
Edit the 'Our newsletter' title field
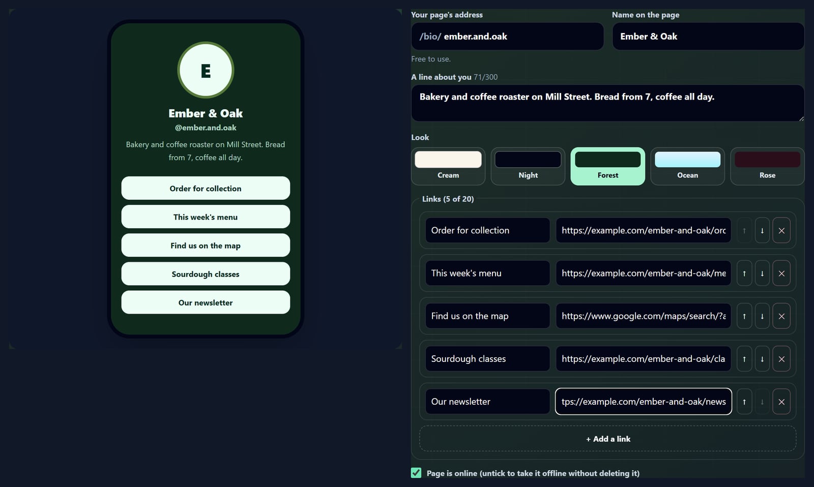(x=487, y=402)
